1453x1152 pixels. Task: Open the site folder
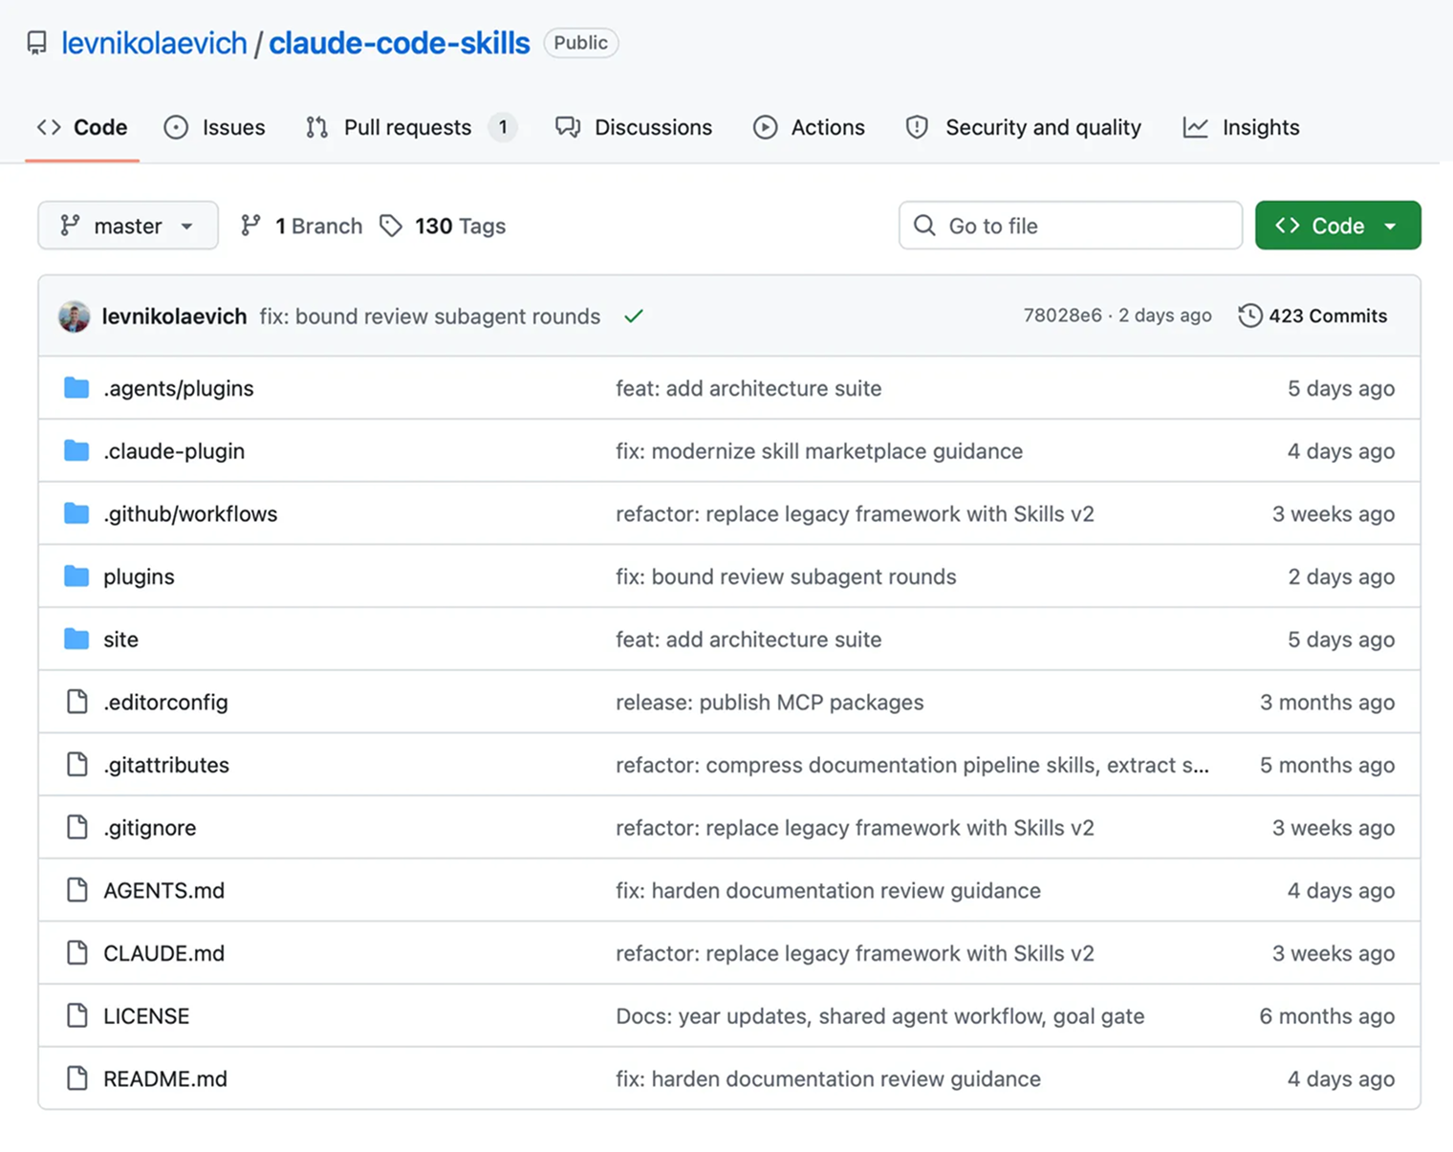click(x=120, y=640)
